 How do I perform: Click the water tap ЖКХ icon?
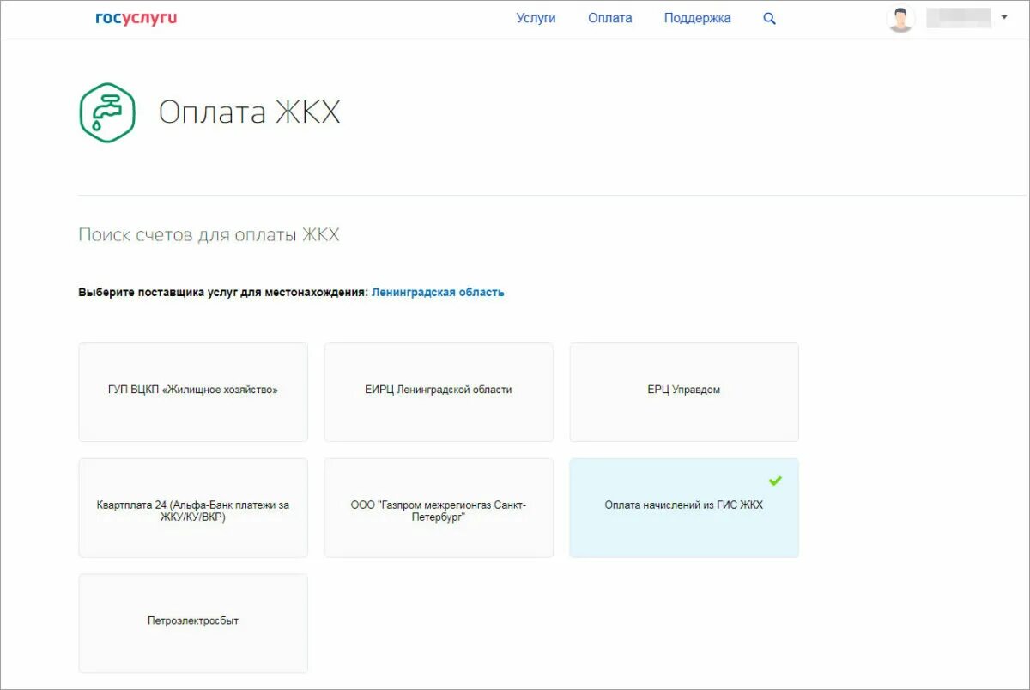click(107, 112)
